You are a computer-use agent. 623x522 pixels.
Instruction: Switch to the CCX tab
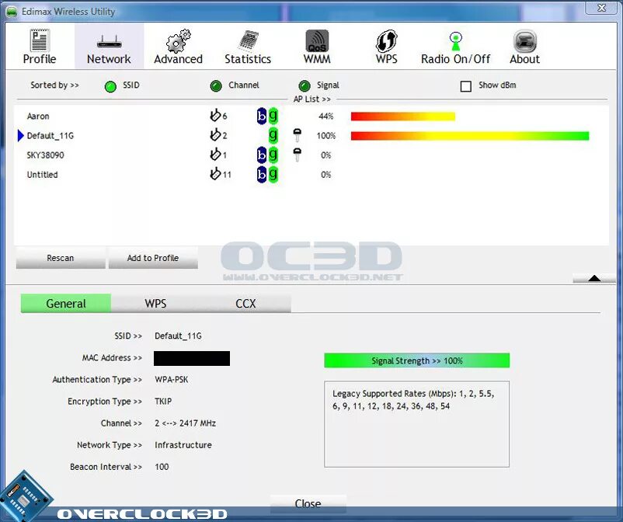click(x=245, y=304)
